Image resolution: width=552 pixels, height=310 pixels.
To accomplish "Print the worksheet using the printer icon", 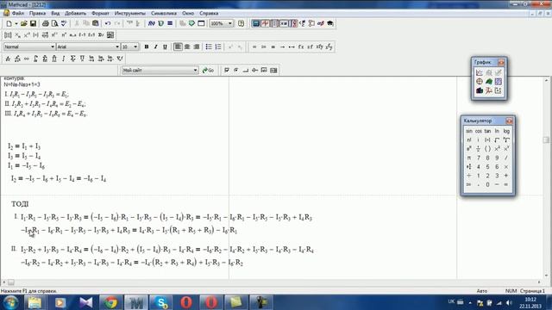I will point(46,23).
